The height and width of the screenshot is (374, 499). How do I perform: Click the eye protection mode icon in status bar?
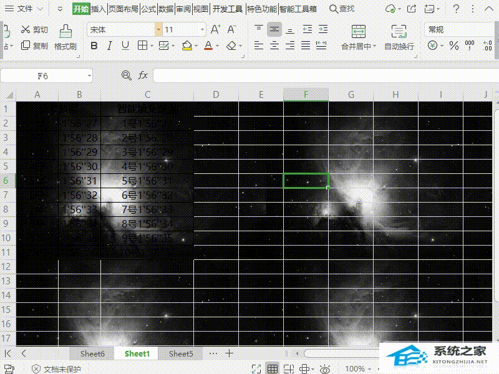pyautogui.click(x=324, y=369)
